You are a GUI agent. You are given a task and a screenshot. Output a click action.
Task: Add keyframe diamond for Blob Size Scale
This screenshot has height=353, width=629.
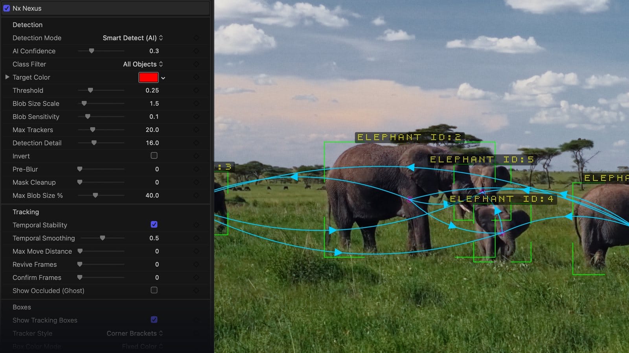[196, 104]
